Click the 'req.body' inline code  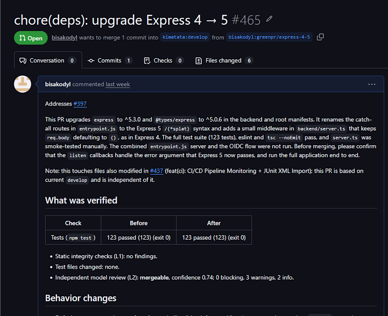tap(58, 137)
